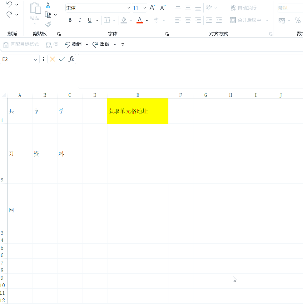Increase font size with larger A icon
This screenshot has height=304, width=303.
tap(152, 8)
